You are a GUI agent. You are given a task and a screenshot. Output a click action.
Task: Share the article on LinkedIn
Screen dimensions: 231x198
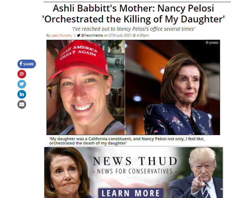point(22,94)
